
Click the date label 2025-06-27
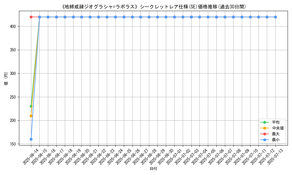point(140,157)
